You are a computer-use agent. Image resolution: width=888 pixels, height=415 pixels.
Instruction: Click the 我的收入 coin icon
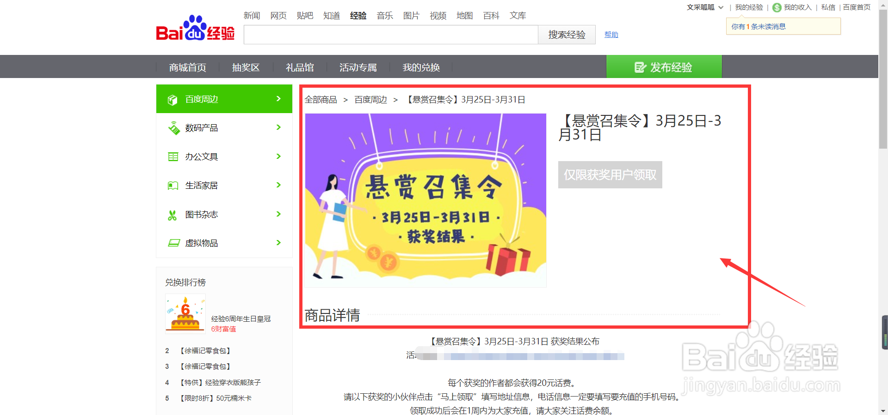click(777, 7)
